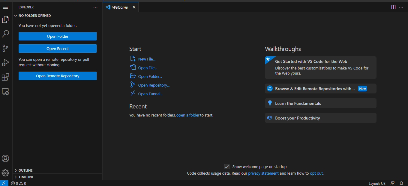This screenshot has width=408, height=186.
Task: Click the Walkthroughs heading
Action: pos(283,49)
